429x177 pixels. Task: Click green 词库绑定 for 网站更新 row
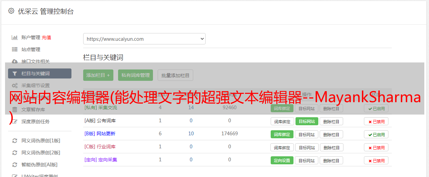pos(282,134)
